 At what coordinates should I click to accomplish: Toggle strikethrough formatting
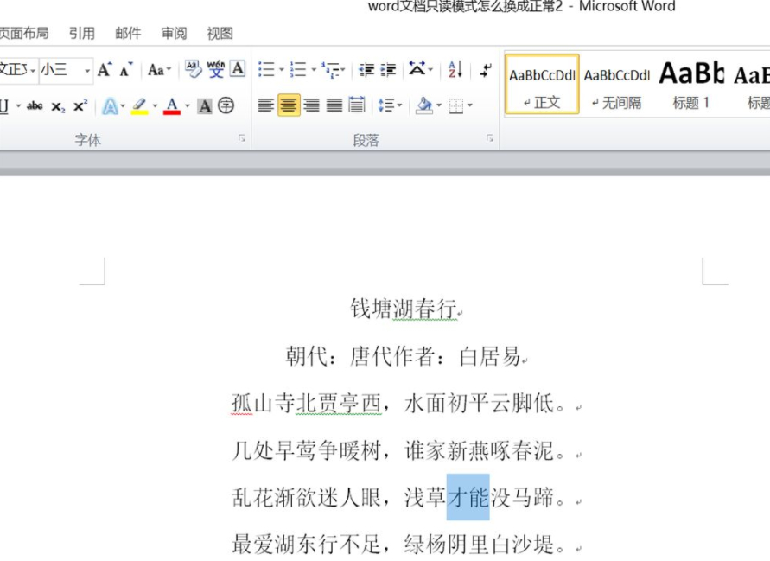(35, 105)
